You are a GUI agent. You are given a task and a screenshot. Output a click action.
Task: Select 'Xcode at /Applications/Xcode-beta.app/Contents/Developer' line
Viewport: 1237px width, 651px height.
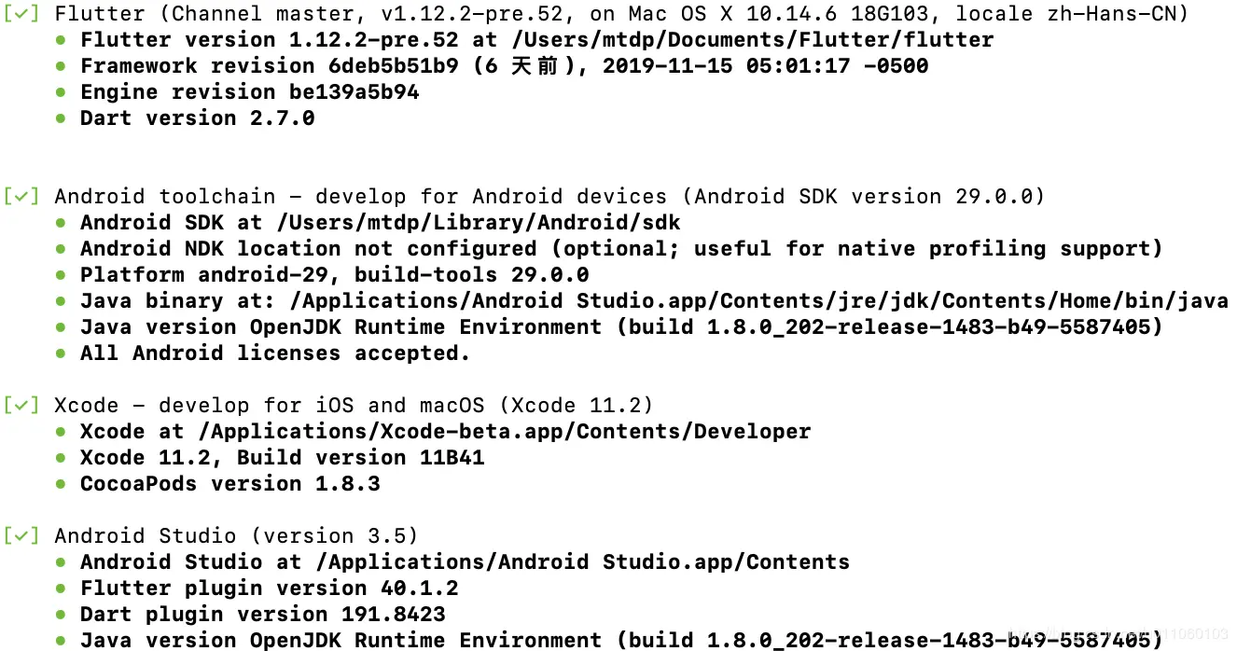(446, 432)
